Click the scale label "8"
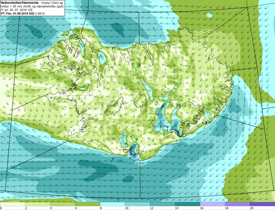275x210 pixels. (101, 208)
